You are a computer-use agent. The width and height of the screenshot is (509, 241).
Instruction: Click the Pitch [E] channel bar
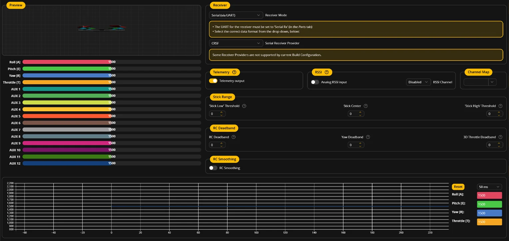pos(112,68)
